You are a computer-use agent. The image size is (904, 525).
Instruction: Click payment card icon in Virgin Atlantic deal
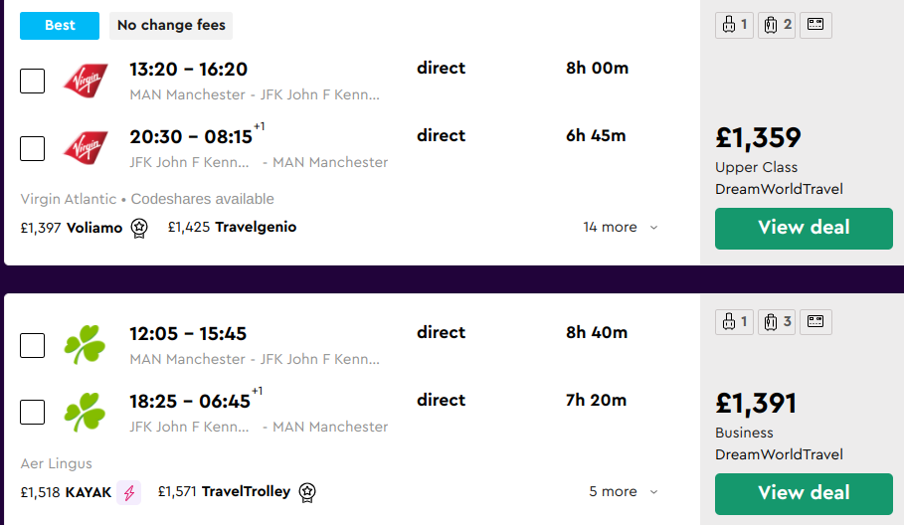pyautogui.click(x=815, y=25)
